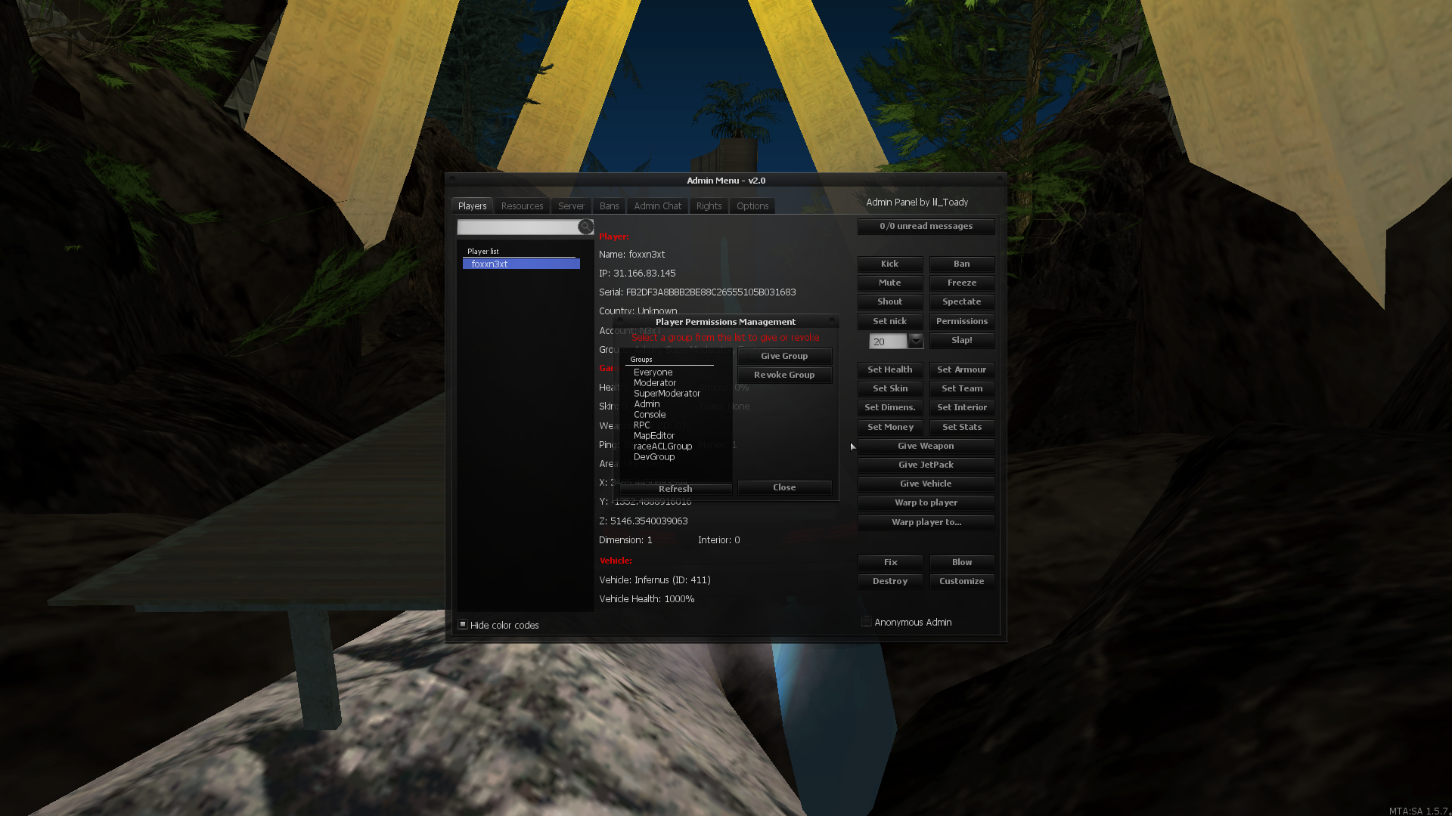Select the Console group
Viewport: 1452px width, 816px height.
[x=650, y=415]
